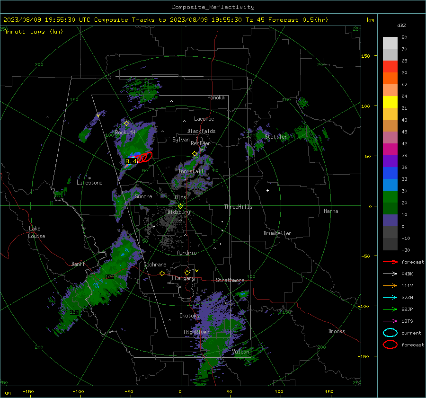Click the Ponoka label

click(x=216, y=97)
